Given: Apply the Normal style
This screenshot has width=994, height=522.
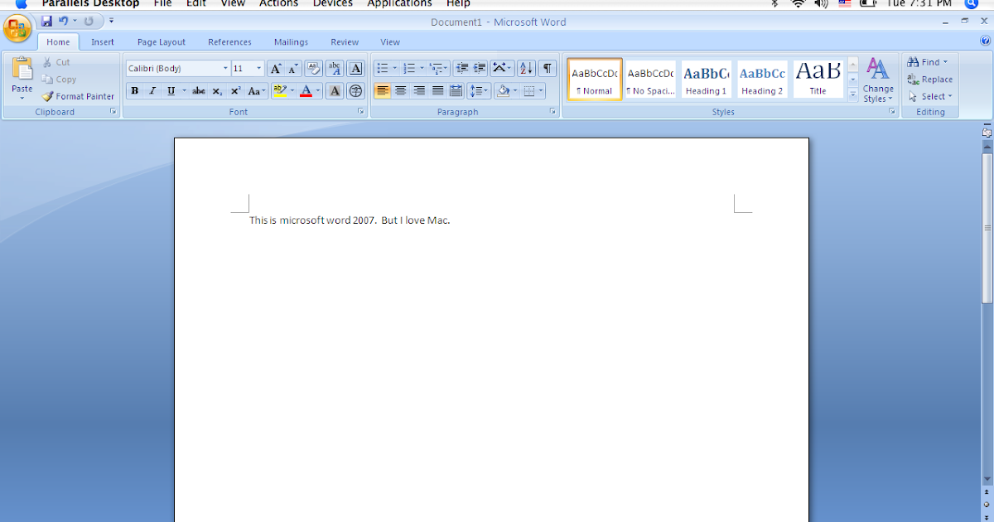Looking at the screenshot, I should click(595, 80).
